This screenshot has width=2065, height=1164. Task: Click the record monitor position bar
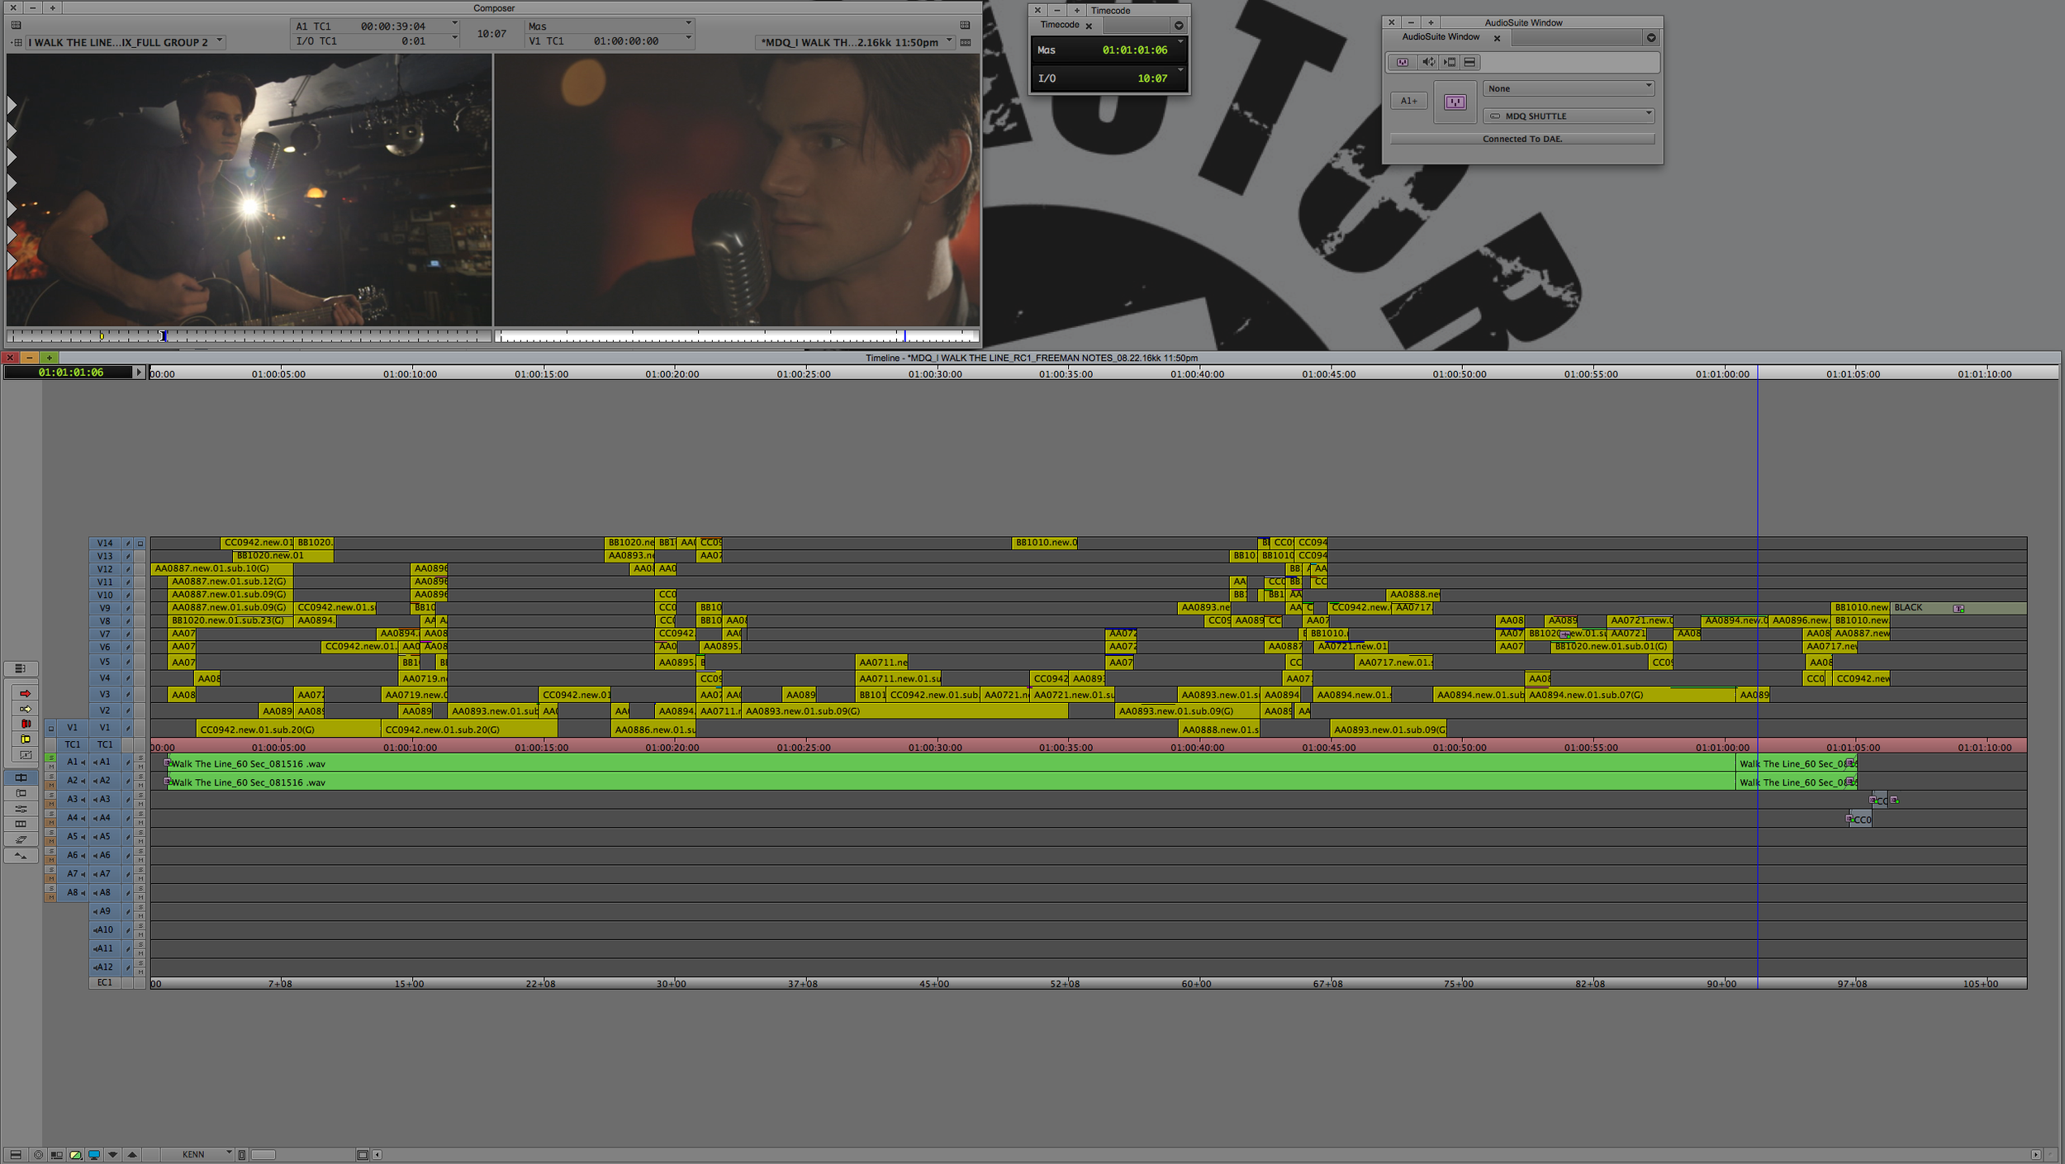coord(737,336)
